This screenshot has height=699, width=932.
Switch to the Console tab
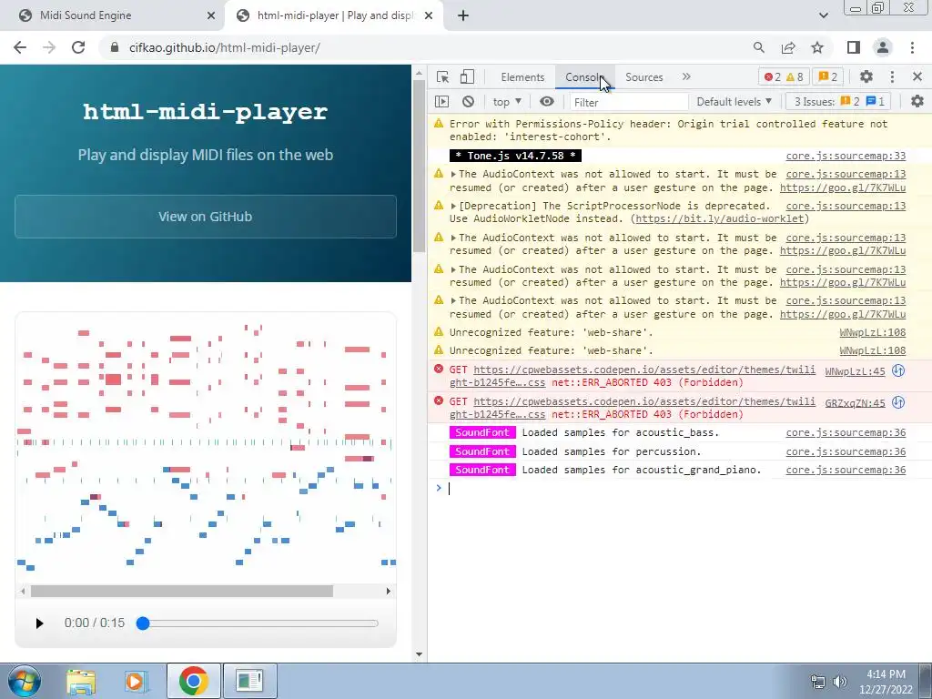click(584, 77)
